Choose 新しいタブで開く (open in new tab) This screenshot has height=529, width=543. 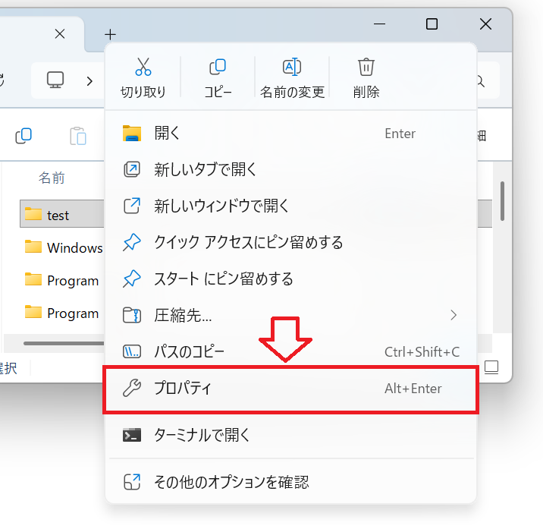(291, 169)
